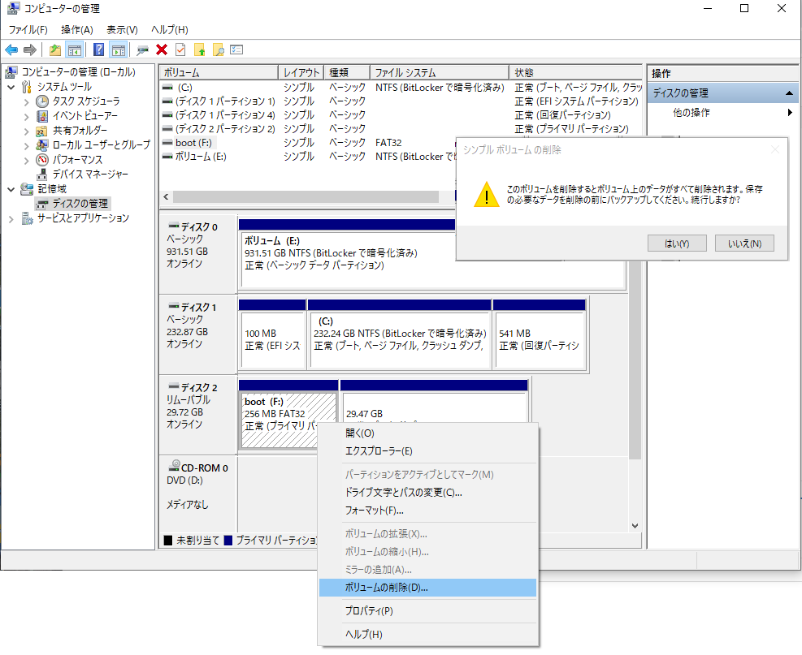
Task: Open the 操作(A) menu
Action: point(77,29)
